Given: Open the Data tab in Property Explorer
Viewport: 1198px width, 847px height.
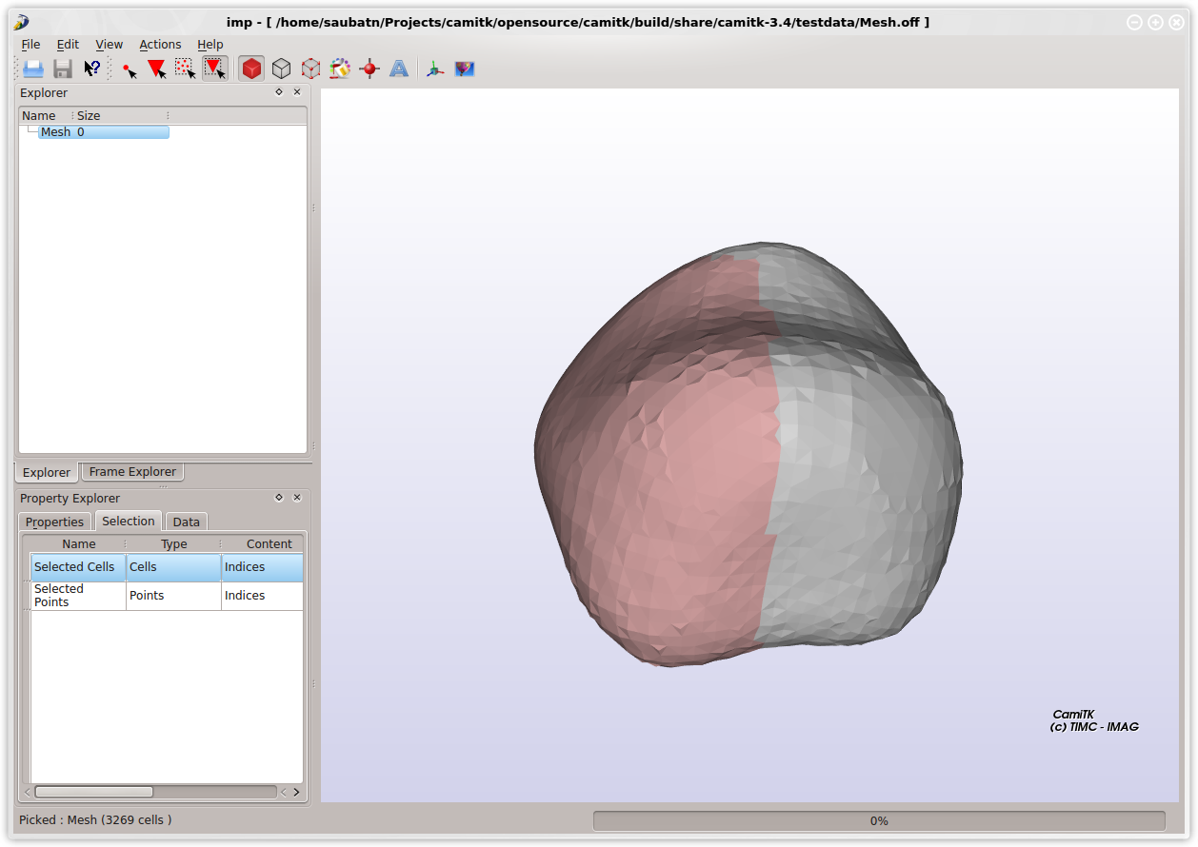Looking at the screenshot, I should (186, 522).
